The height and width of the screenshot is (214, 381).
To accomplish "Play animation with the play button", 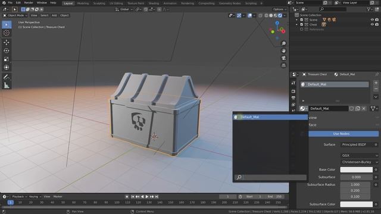I will (147, 197).
